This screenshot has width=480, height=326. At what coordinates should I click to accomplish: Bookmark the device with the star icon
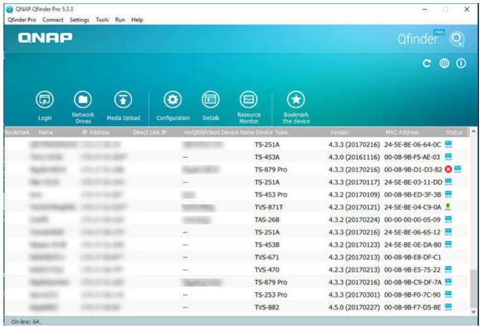pos(296,100)
